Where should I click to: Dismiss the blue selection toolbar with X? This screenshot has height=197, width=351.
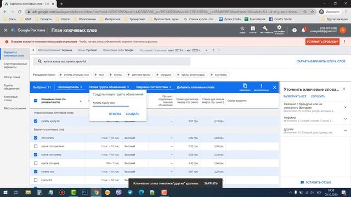[274, 88]
